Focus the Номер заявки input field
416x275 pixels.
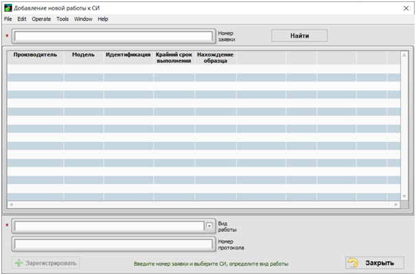click(113, 36)
